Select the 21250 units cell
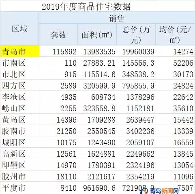 click(x=58, y=131)
